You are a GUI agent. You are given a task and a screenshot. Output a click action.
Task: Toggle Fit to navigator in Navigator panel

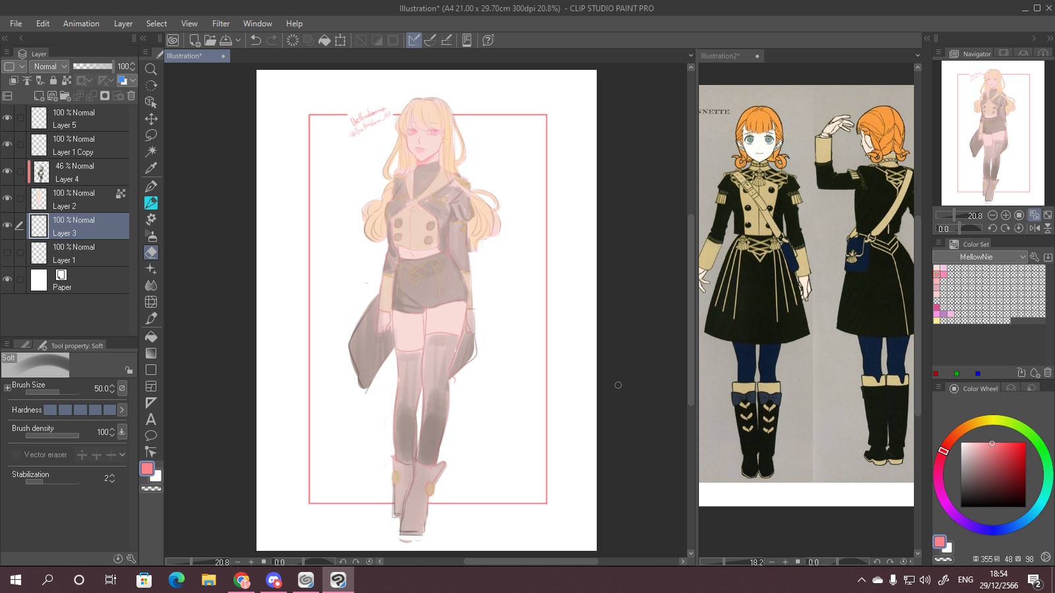click(1035, 215)
